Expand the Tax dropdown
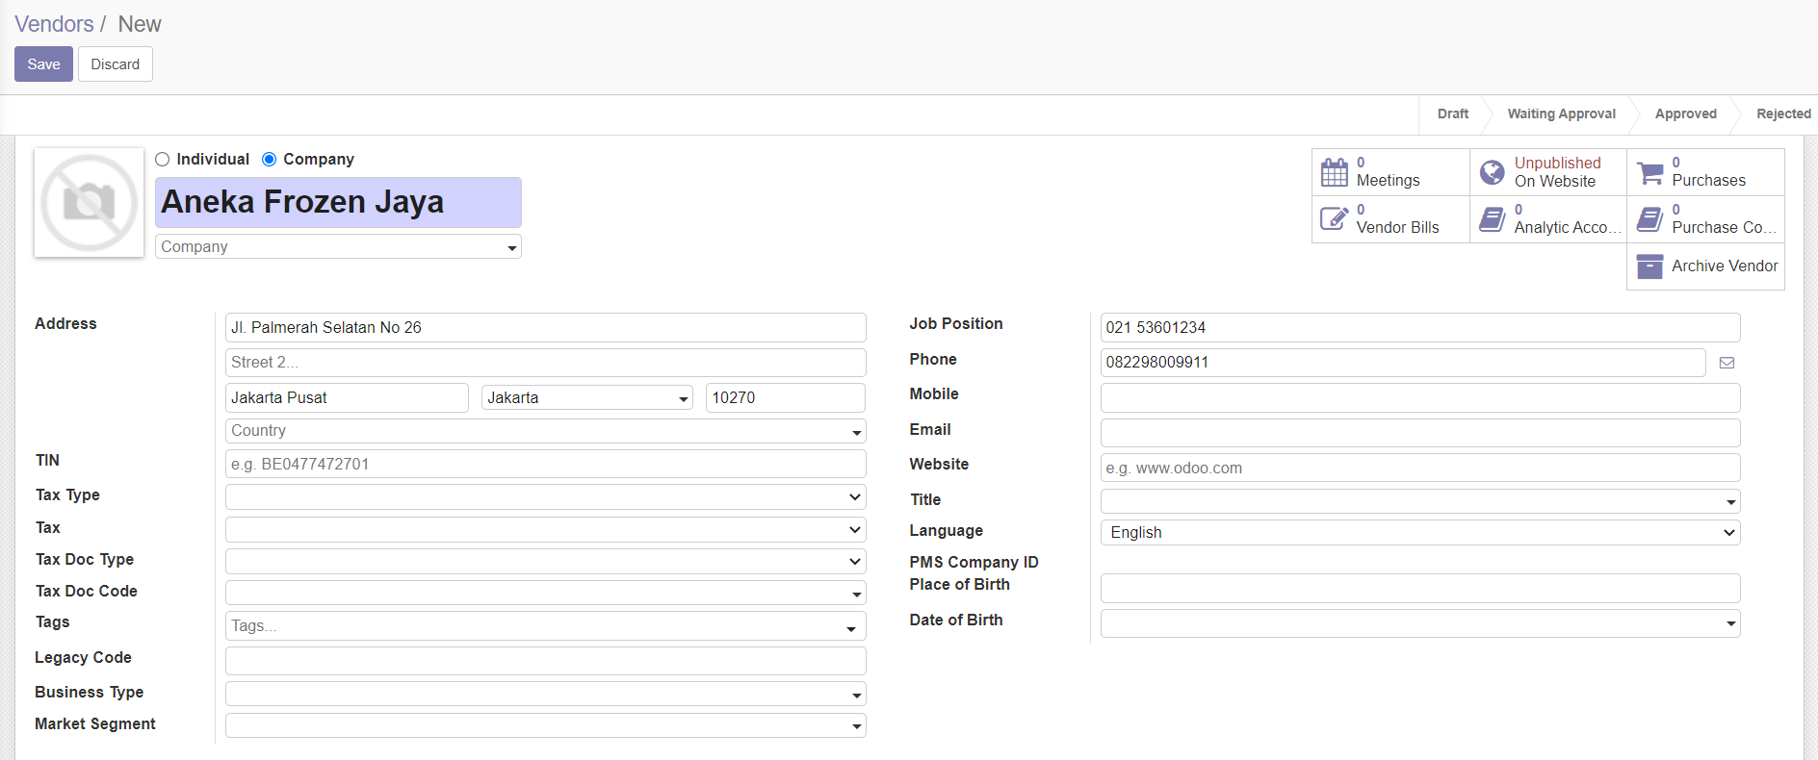Image resolution: width=1818 pixels, height=760 pixels. 545,529
